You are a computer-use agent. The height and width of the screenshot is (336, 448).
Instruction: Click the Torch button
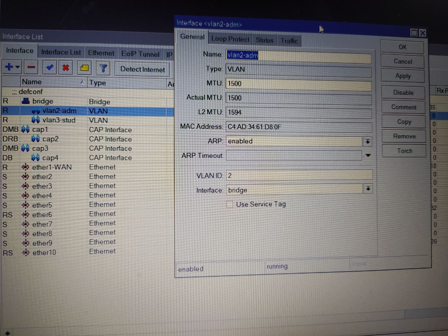405,151
